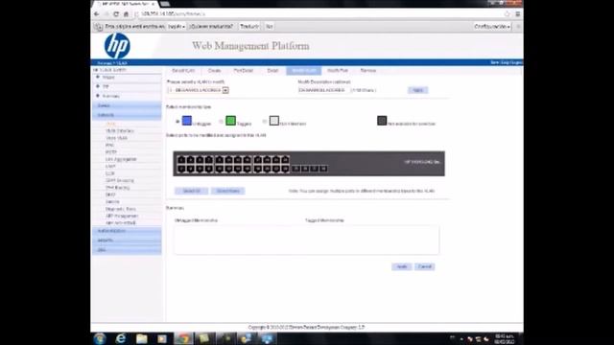Click the blue Untagged color swatch
This screenshot has width=614, height=345.
(x=187, y=121)
